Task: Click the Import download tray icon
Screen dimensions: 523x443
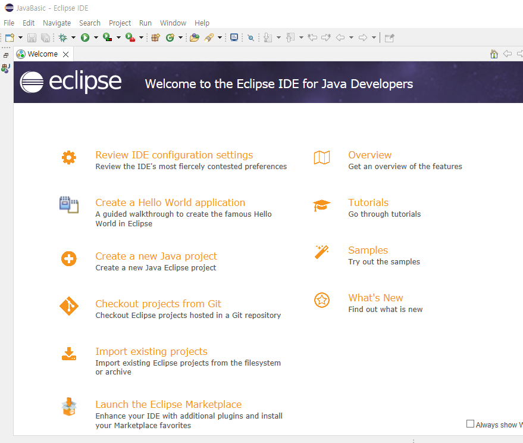Action: point(69,354)
